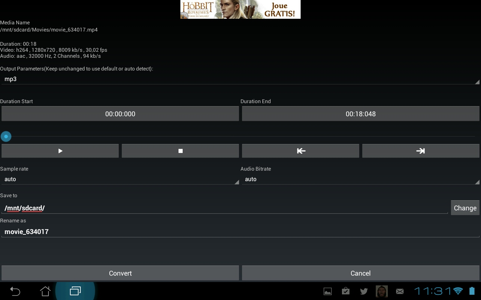
Task: Go to Android home screen
Action: pos(45,291)
